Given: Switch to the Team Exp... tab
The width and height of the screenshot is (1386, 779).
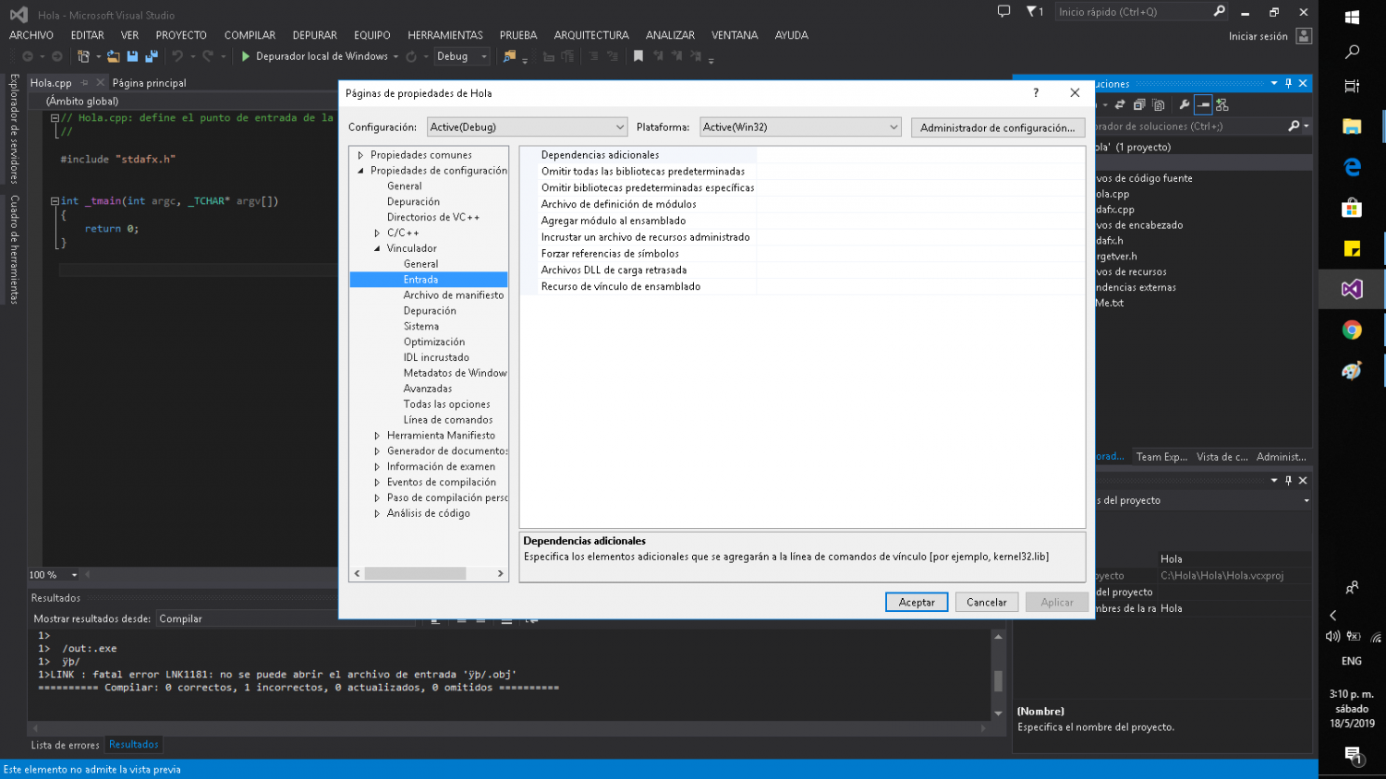Looking at the screenshot, I should pyautogui.click(x=1161, y=457).
